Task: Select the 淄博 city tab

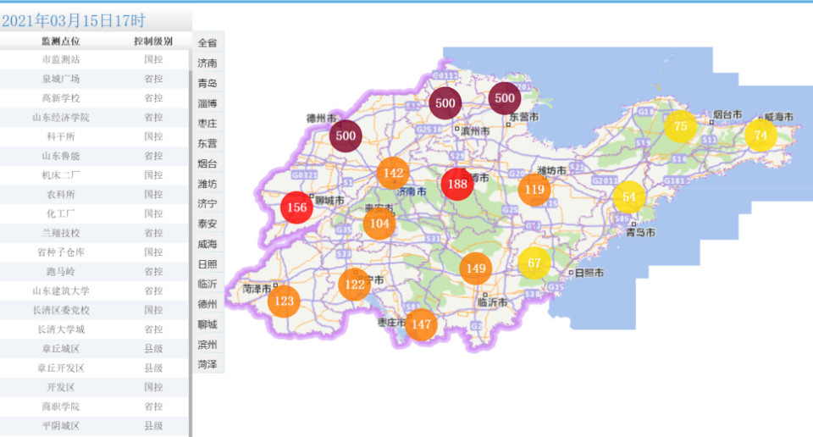Action: click(208, 103)
